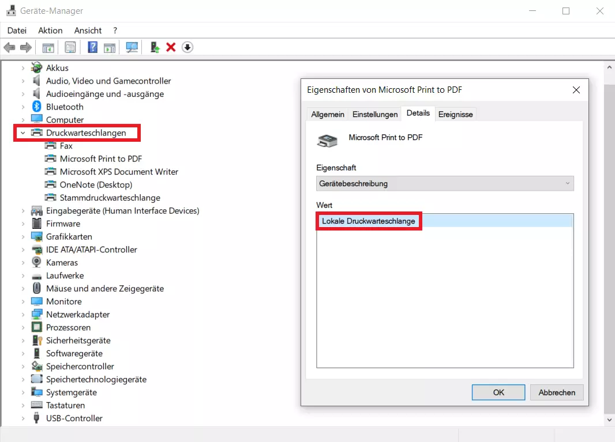Click the Monitore display icon
Screen dimensions: 615x442
[36, 301]
